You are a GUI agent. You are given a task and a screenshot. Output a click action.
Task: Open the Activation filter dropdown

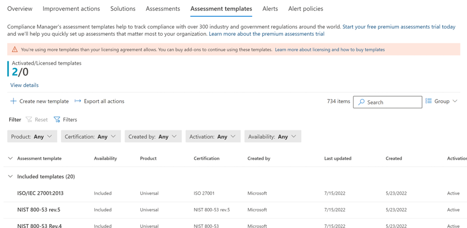[x=213, y=136]
